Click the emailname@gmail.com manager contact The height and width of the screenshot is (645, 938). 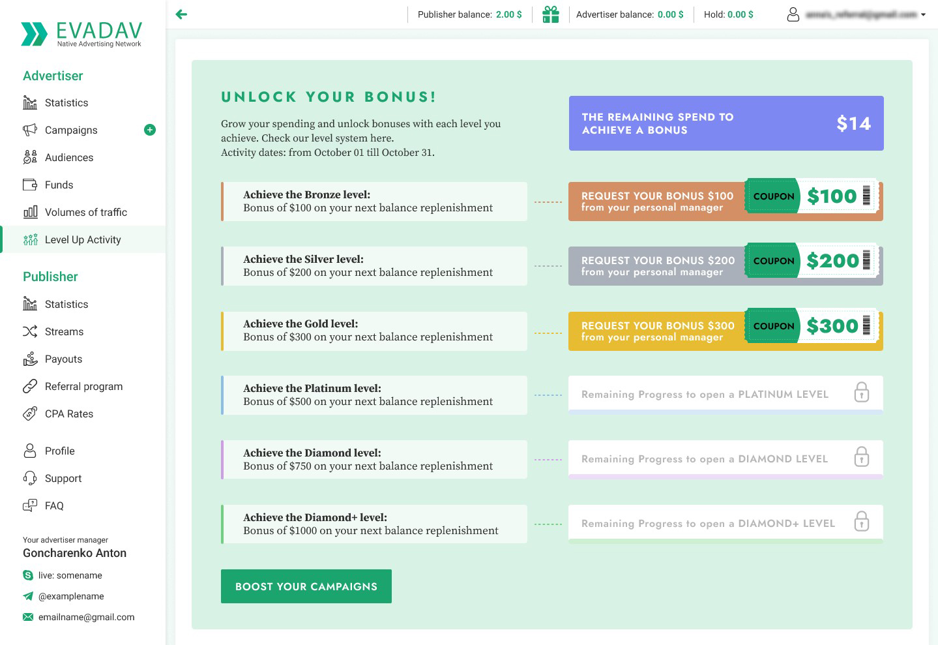point(86,617)
